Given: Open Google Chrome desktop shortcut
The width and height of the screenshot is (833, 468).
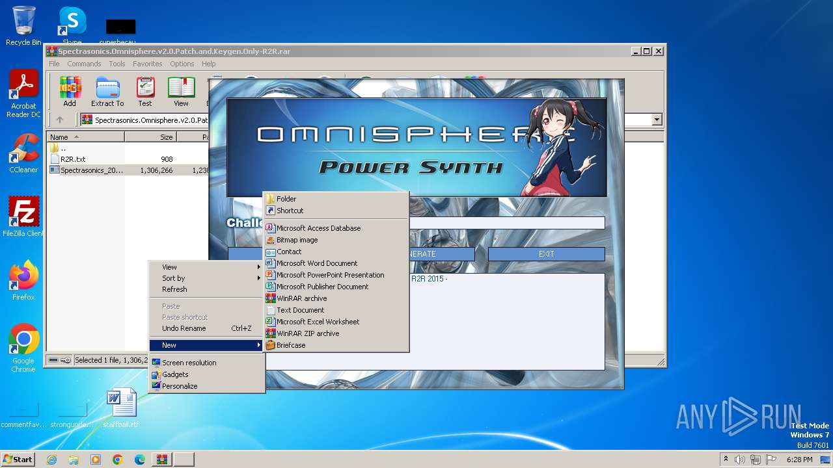Looking at the screenshot, I should [23, 348].
